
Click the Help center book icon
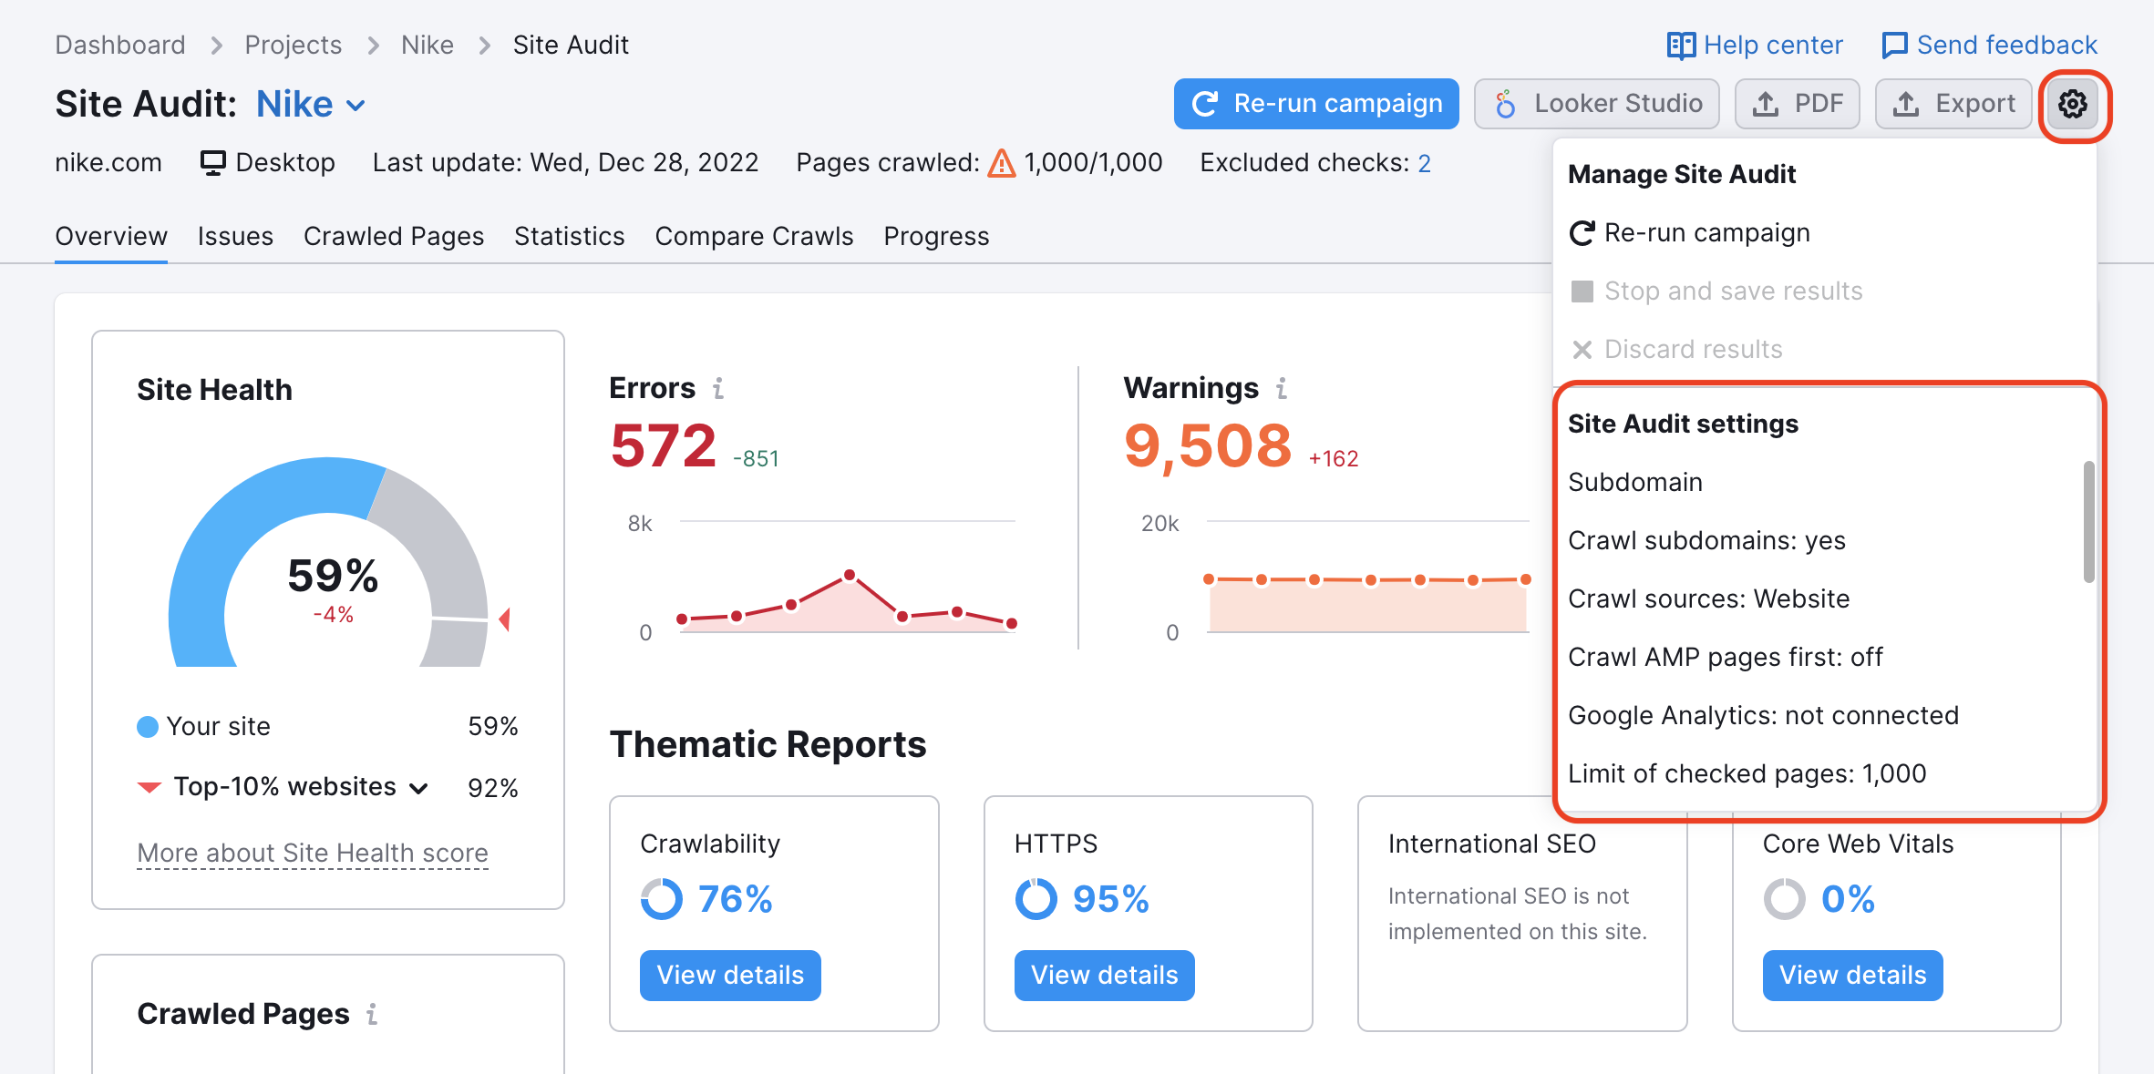(x=1681, y=46)
